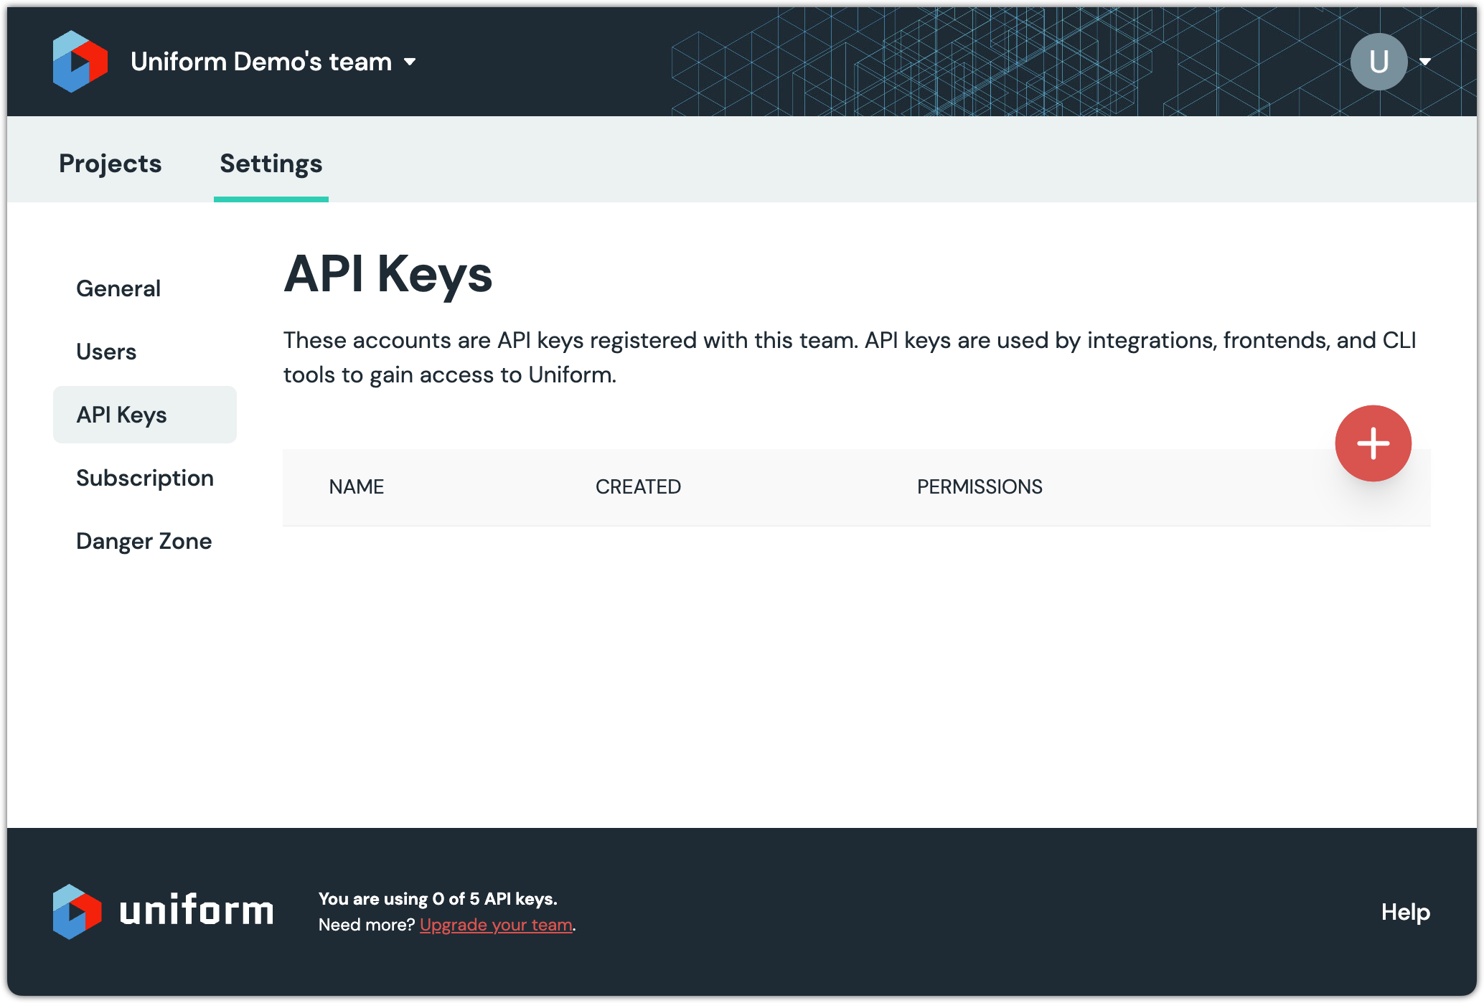This screenshot has width=1484, height=1003.
Task: Click the NAME column header
Action: click(x=357, y=487)
